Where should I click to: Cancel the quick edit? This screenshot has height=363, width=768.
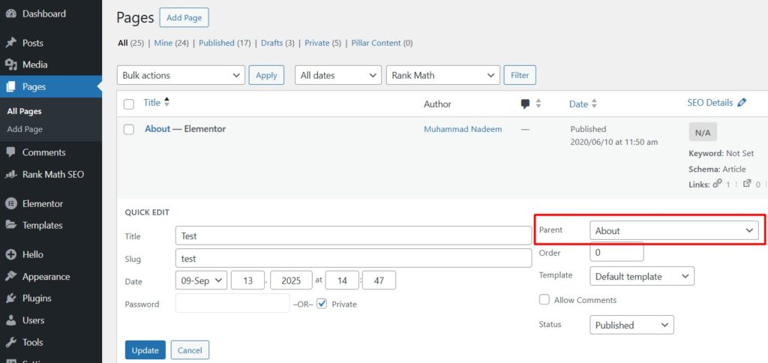[x=190, y=350]
